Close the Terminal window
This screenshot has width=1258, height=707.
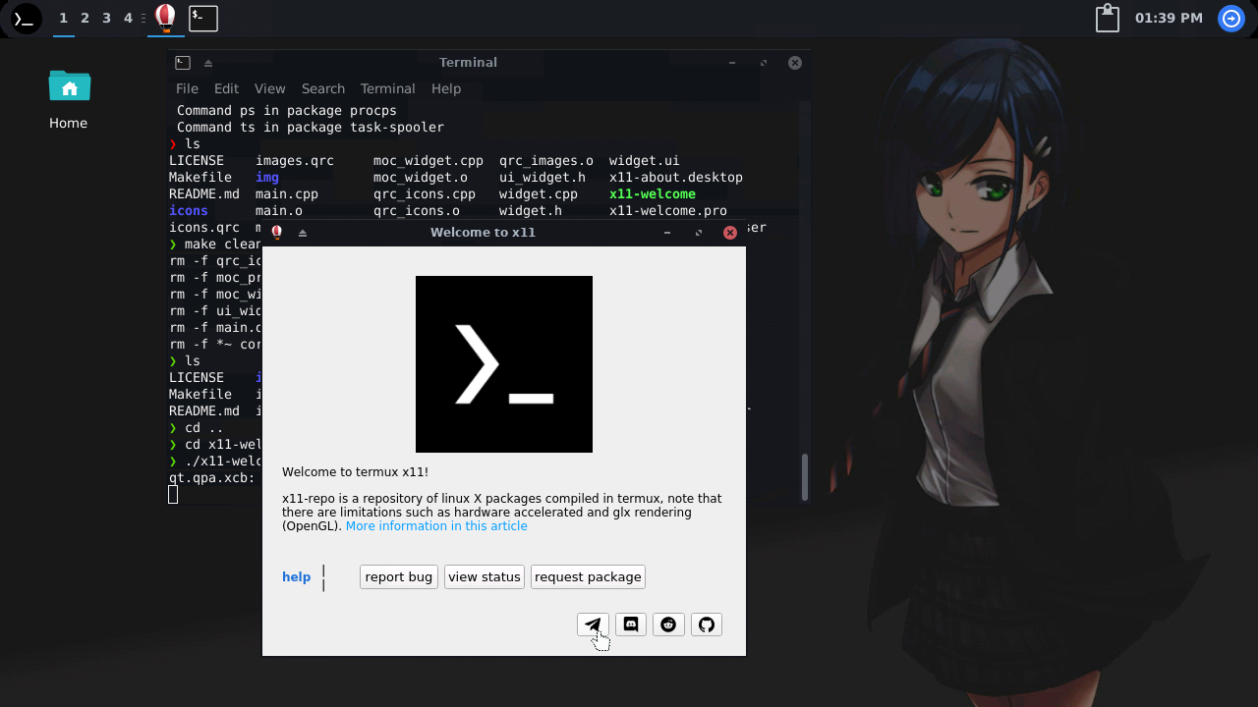(x=795, y=63)
